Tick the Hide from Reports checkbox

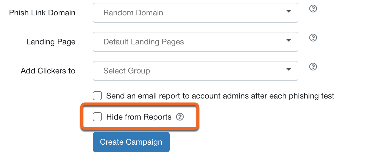click(97, 117)
